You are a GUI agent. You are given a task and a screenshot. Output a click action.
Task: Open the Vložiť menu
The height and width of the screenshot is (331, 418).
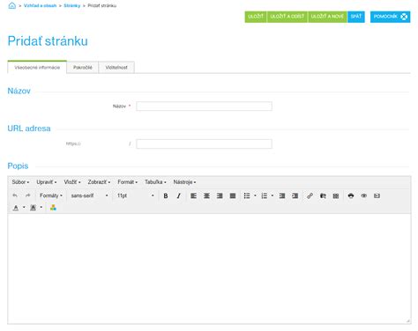(72, 182)
